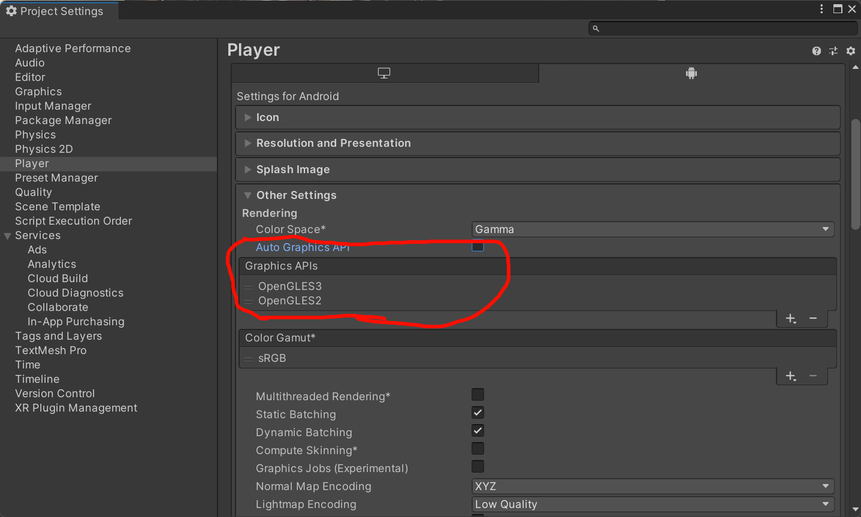This screenshot has width=861, height=517.
Task: Open In-App Purchasing service settings
Action: 76,322
